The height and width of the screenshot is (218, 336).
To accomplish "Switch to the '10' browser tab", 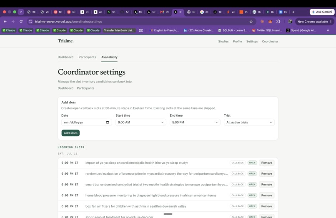I will tap(218, 12).
